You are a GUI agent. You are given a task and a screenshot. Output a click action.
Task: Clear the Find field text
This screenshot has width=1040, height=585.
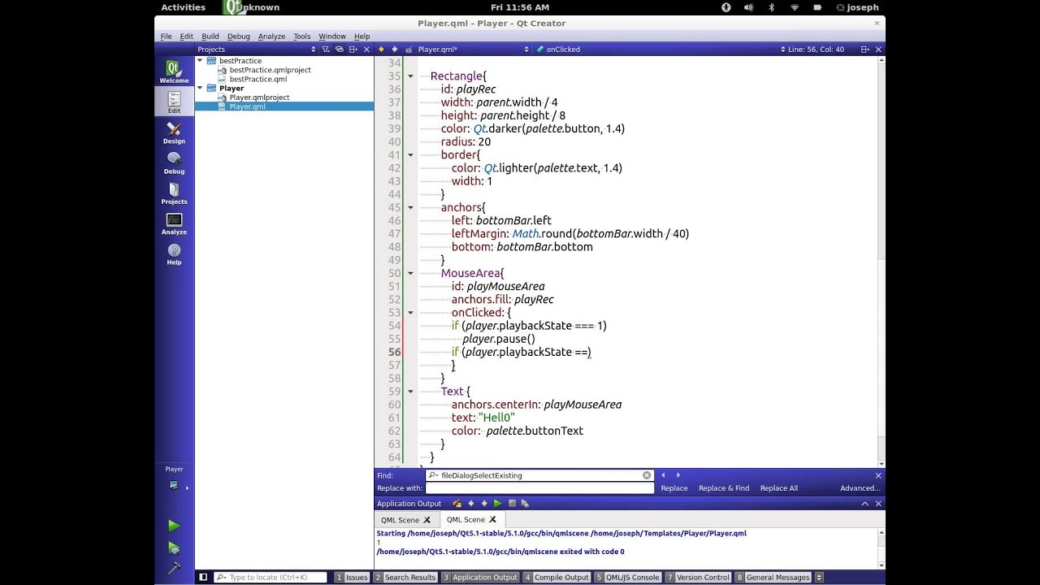(647, 475)
